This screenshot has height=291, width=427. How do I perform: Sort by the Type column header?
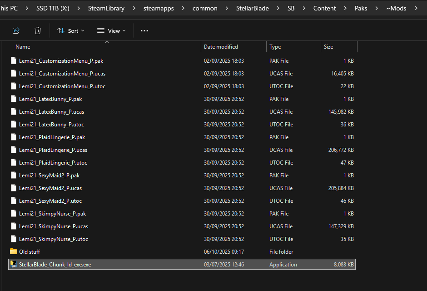[275, 46]
